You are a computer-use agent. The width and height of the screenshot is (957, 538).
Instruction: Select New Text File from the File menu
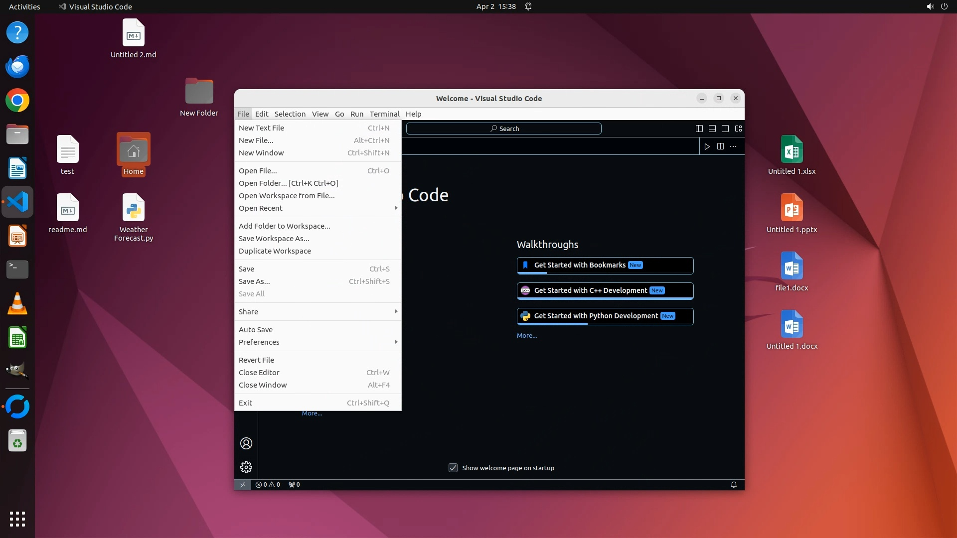pos(261,128)
